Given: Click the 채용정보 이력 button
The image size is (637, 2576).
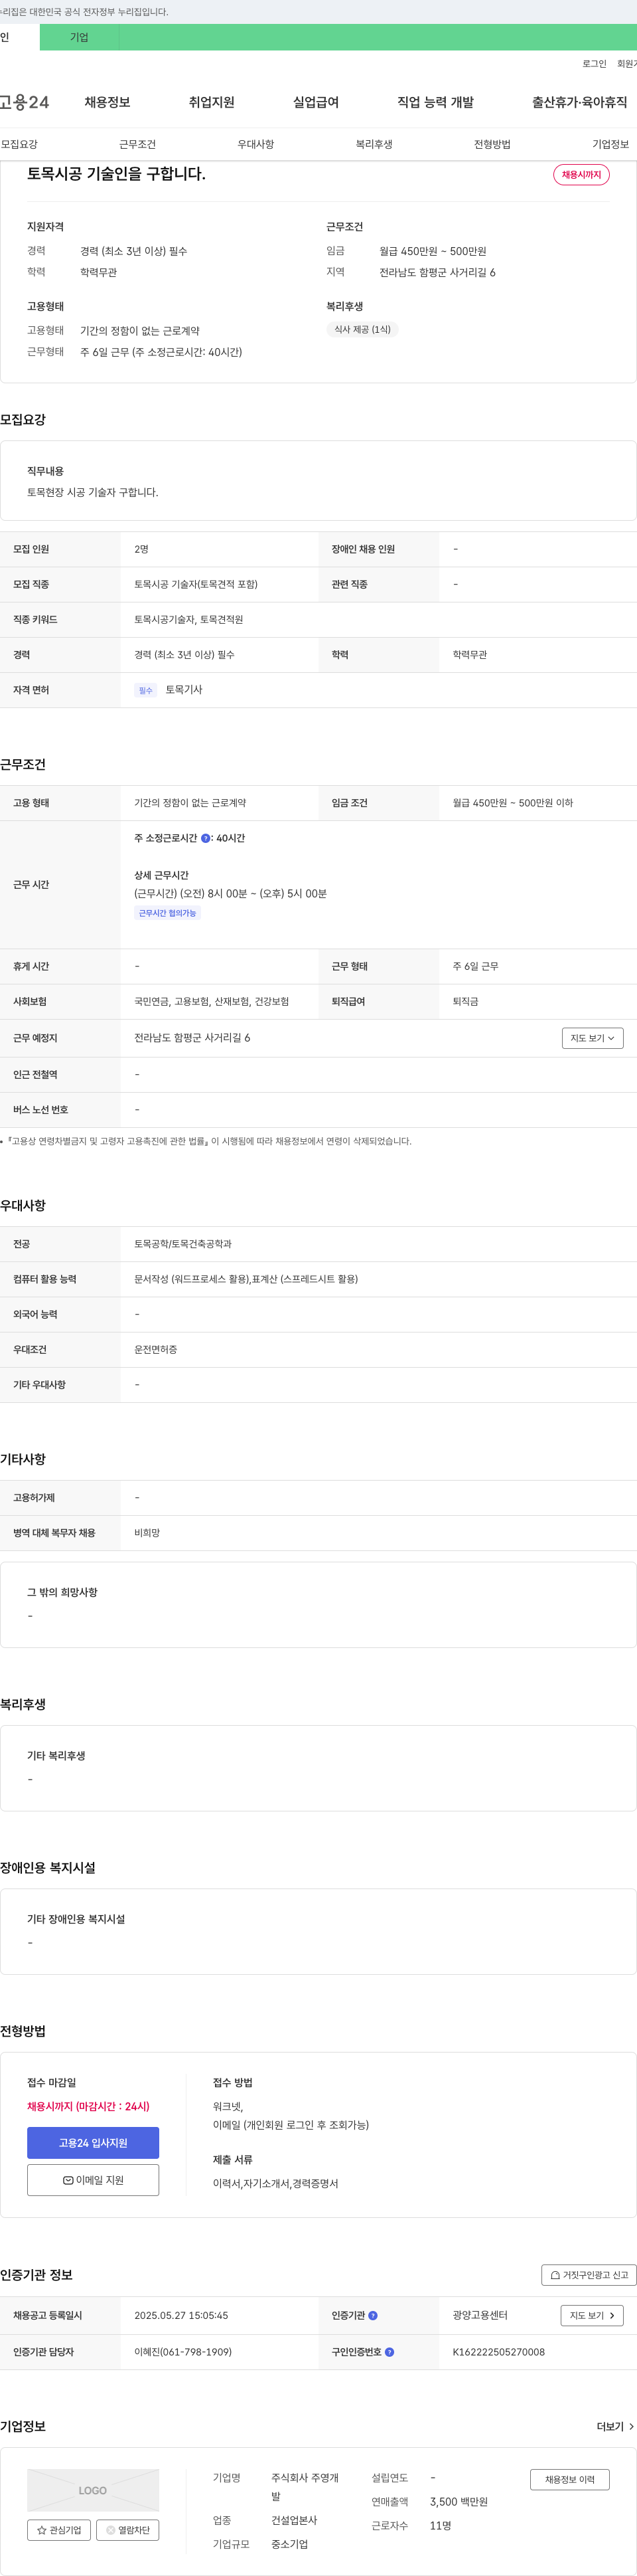Looking at the screenshot, I should [569, 2479].
